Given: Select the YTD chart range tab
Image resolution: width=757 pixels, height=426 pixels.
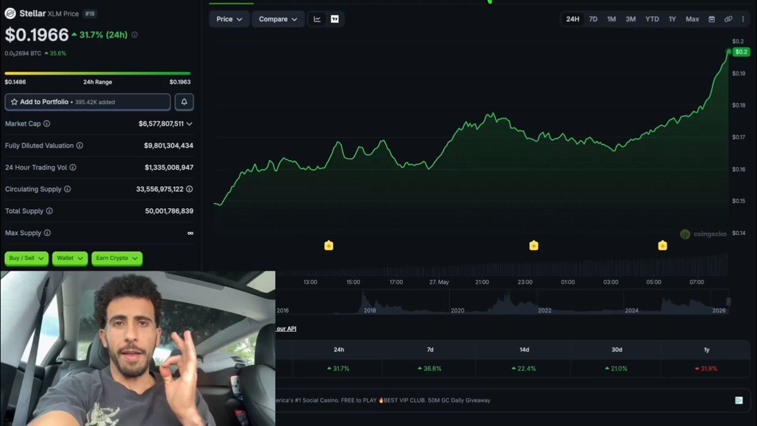Looking at the screenshot, I should [652, 19].
